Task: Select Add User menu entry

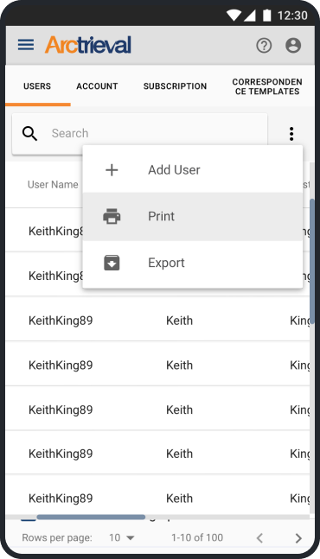Action: (x=193, y=169)
